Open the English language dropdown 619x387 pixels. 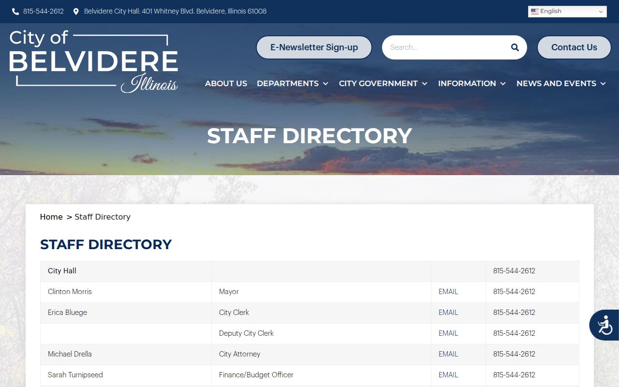click(567, 12)
